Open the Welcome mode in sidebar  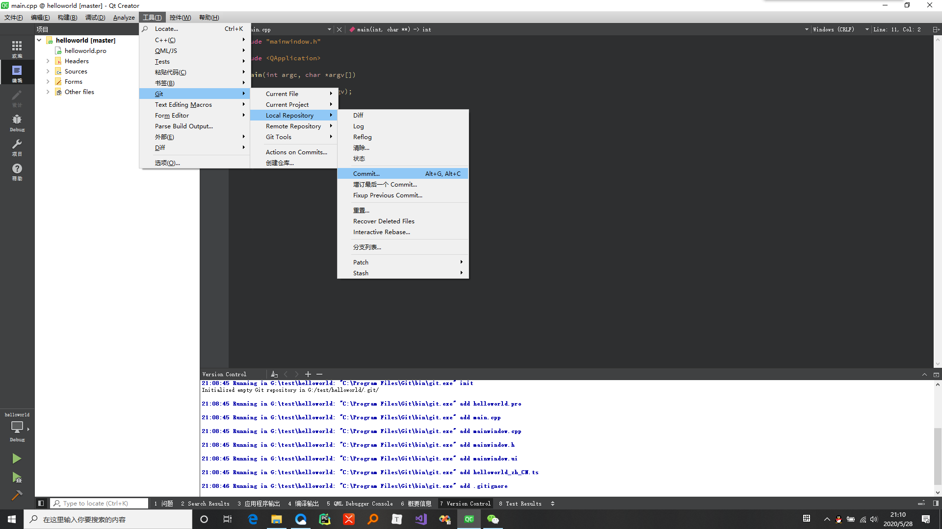click(x=17, y=48)
